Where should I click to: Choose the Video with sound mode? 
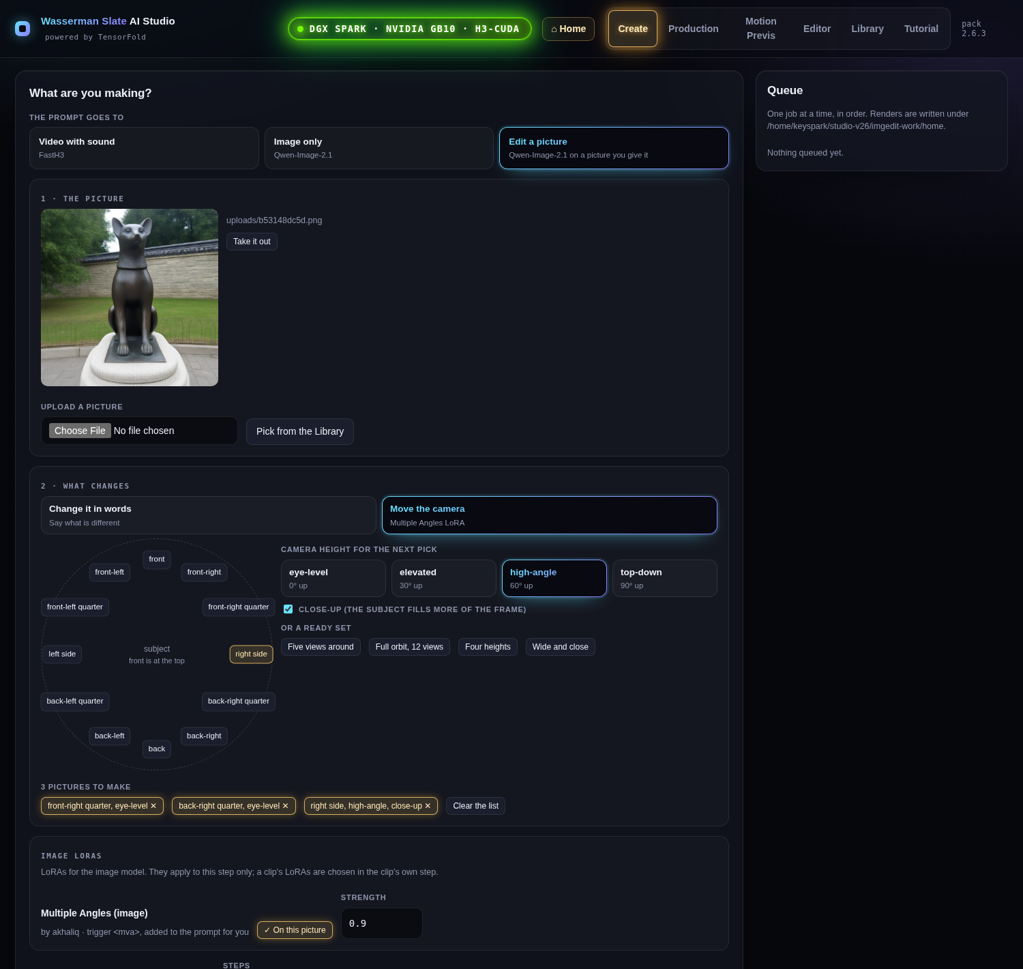(x=144, y=148)
